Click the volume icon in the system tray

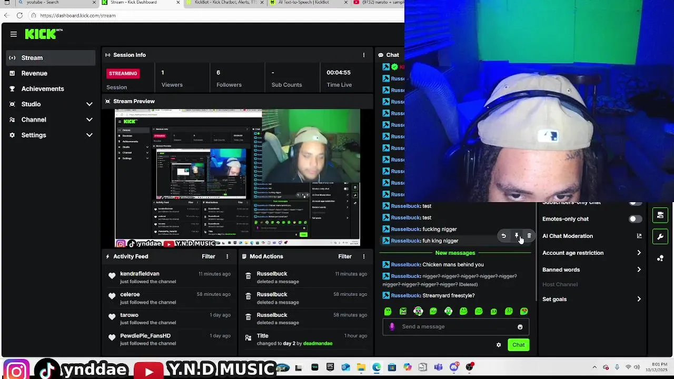[637, 367]
